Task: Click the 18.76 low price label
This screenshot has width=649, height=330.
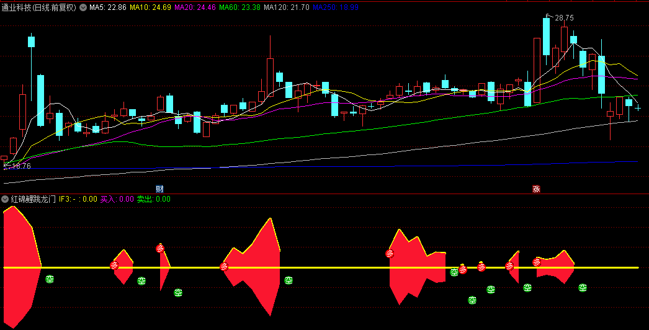Action: point(21,166)
